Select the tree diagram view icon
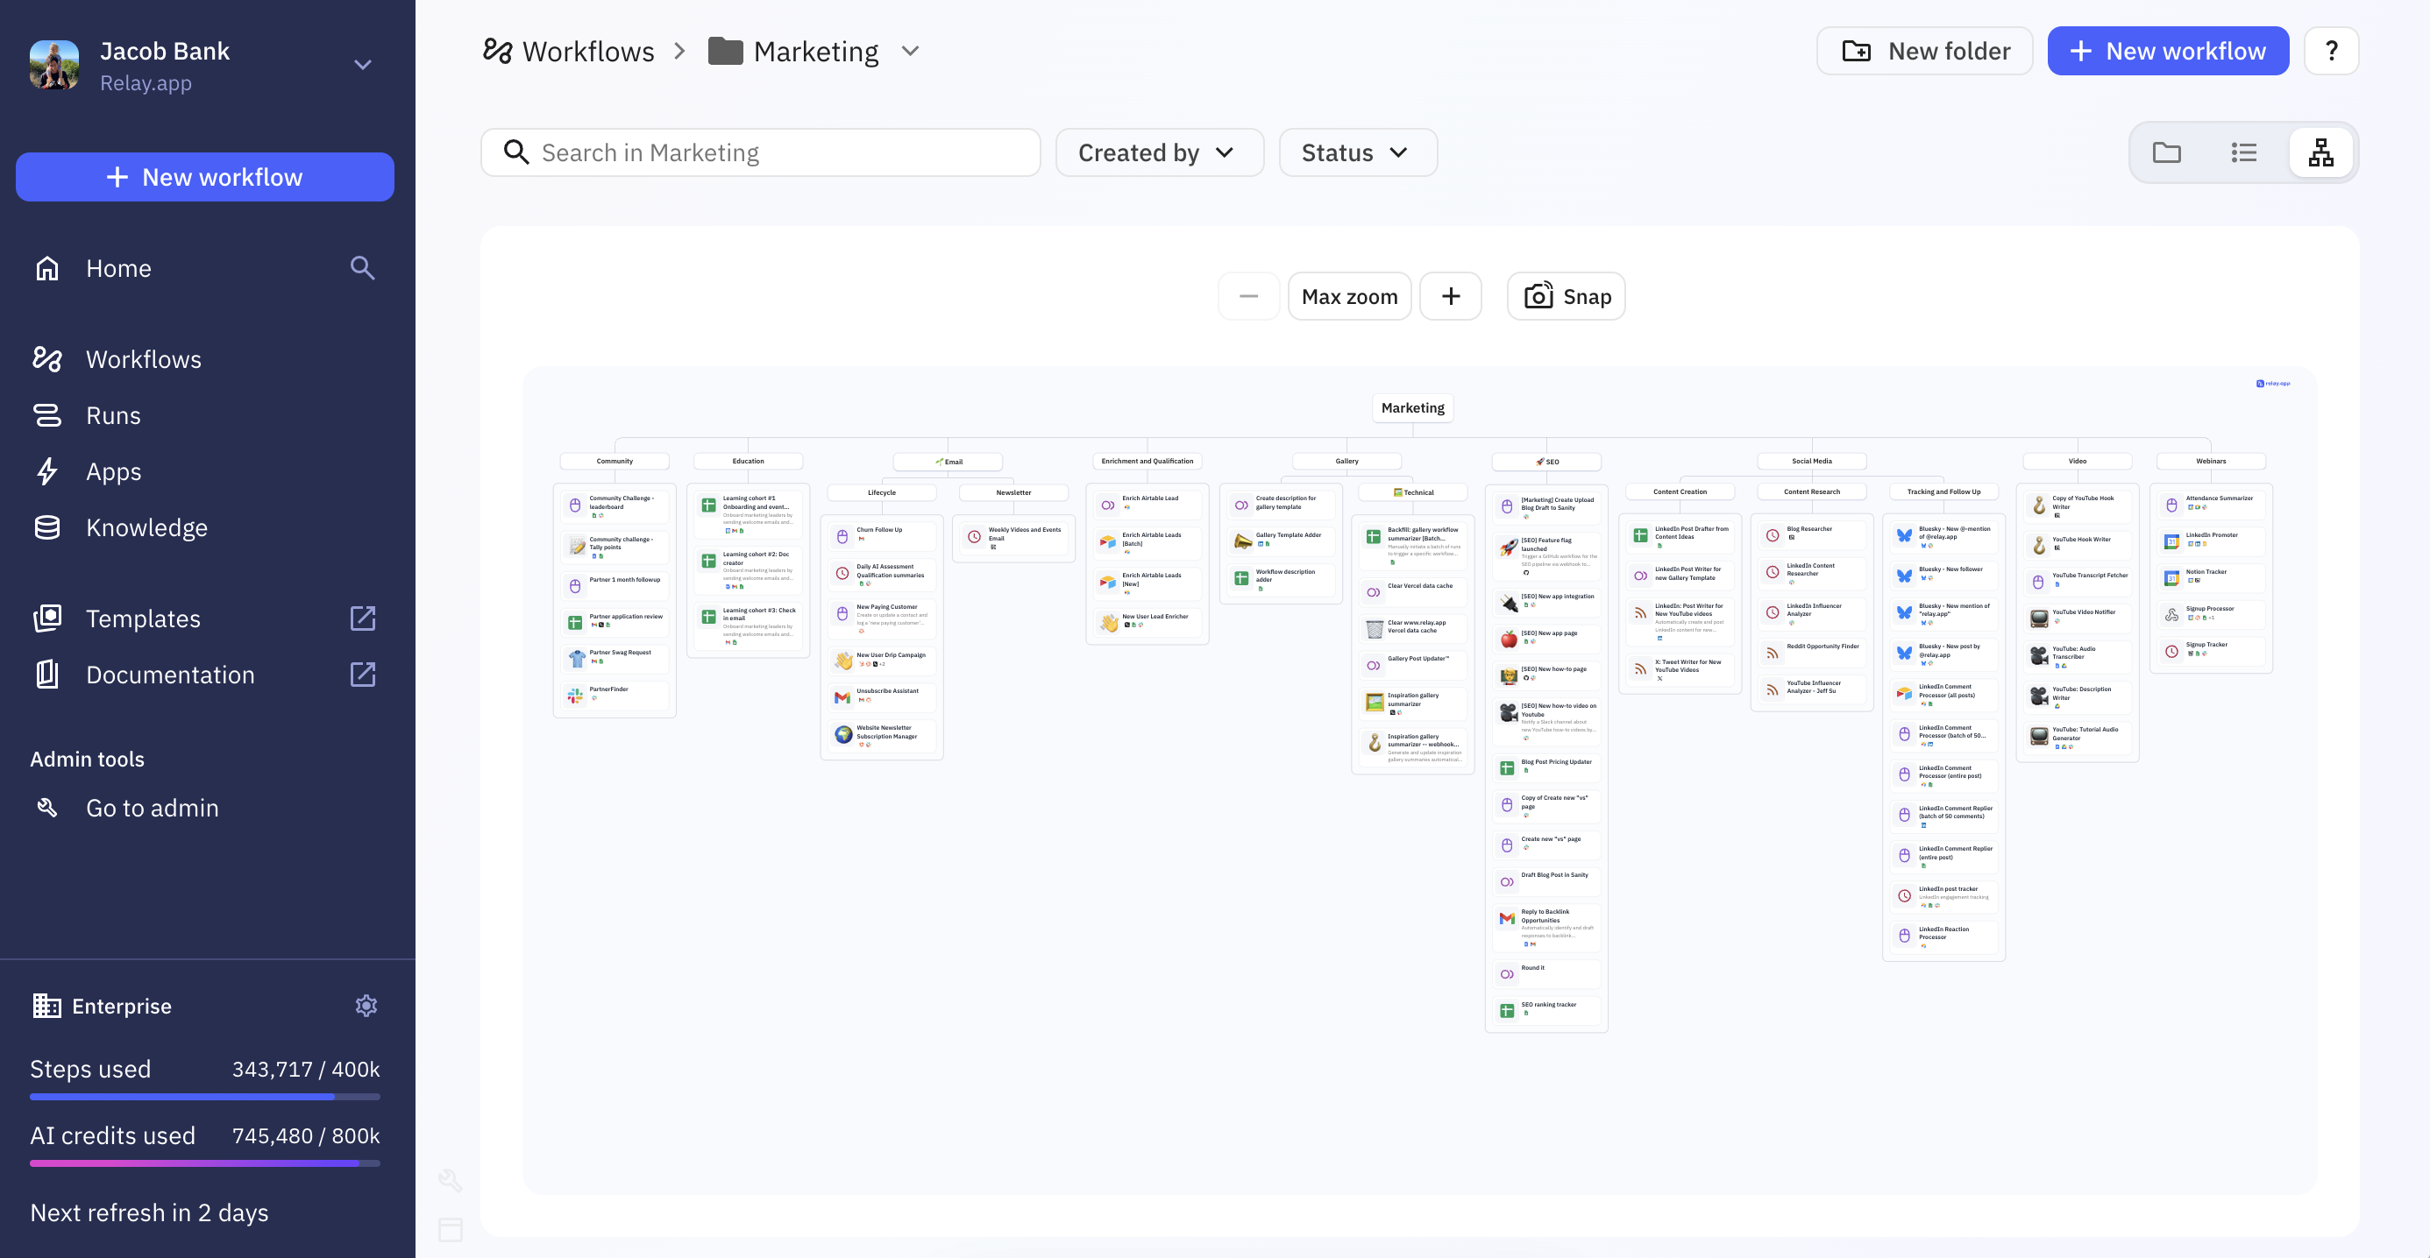This screenshot has width=2430, height=1258. click(2320, 152)
